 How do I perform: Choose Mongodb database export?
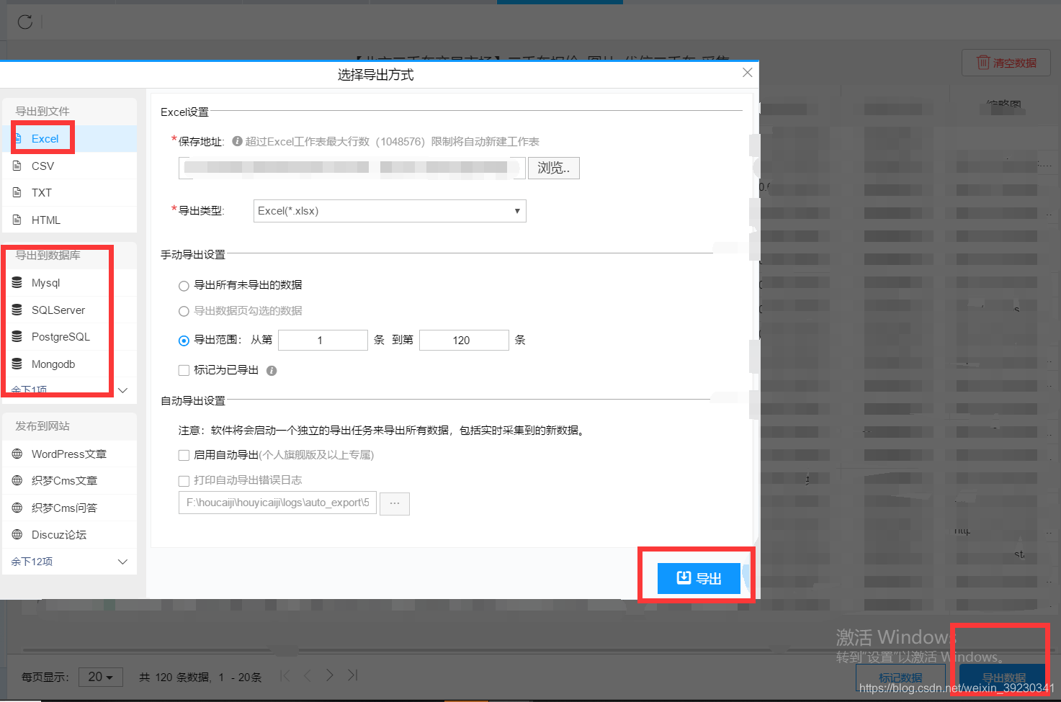pos(69,364)
